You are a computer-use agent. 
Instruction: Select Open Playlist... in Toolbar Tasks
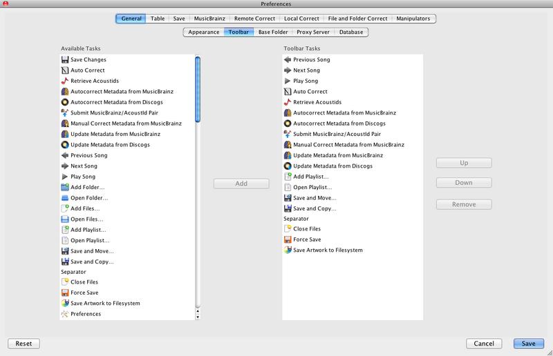[353, 188]
